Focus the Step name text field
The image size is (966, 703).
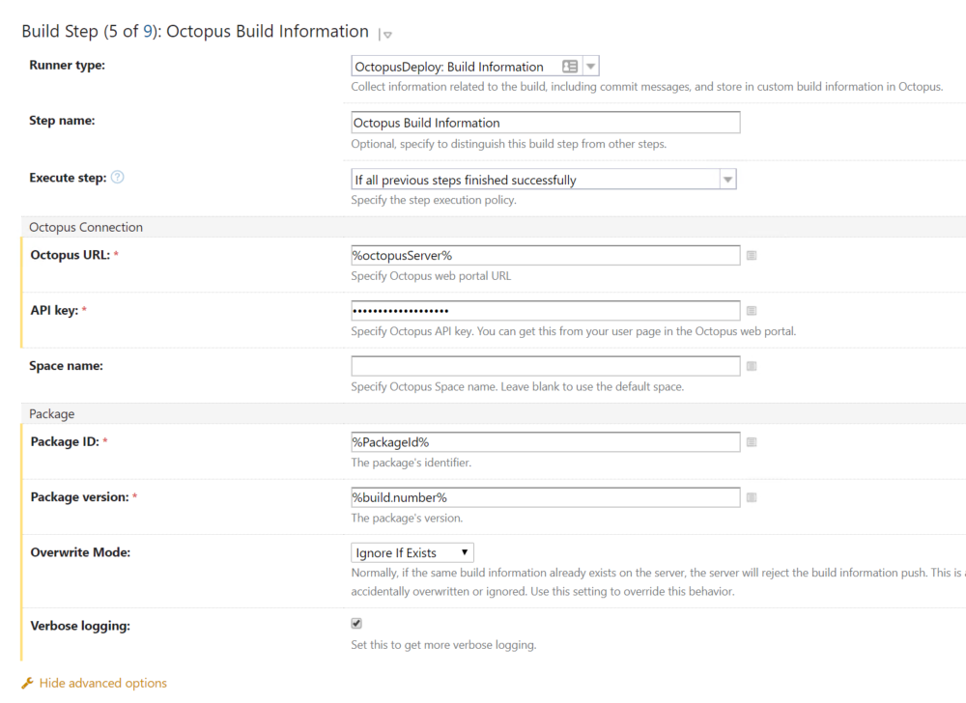[x=545, y=123]
